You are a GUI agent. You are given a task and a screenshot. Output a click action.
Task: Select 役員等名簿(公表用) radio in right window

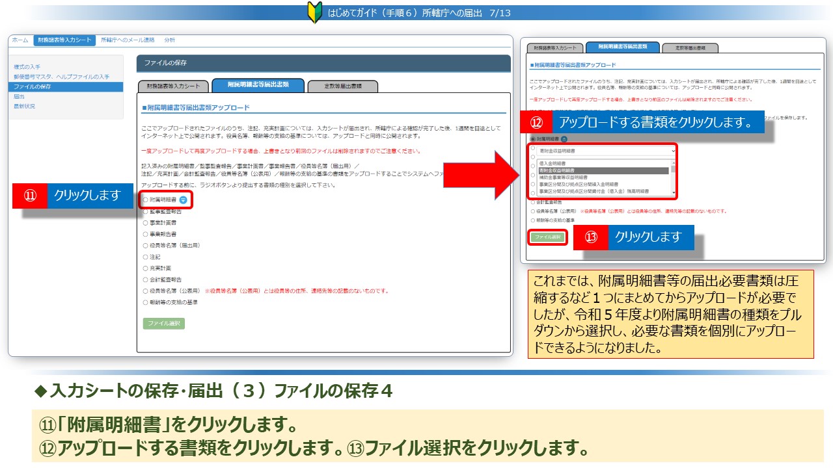[533, 211]
